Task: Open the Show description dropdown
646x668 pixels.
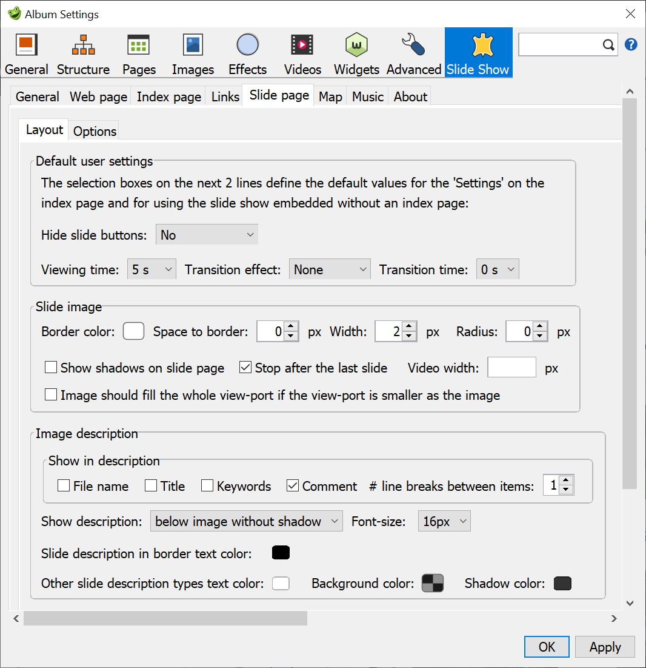Action: click(246, 521)
